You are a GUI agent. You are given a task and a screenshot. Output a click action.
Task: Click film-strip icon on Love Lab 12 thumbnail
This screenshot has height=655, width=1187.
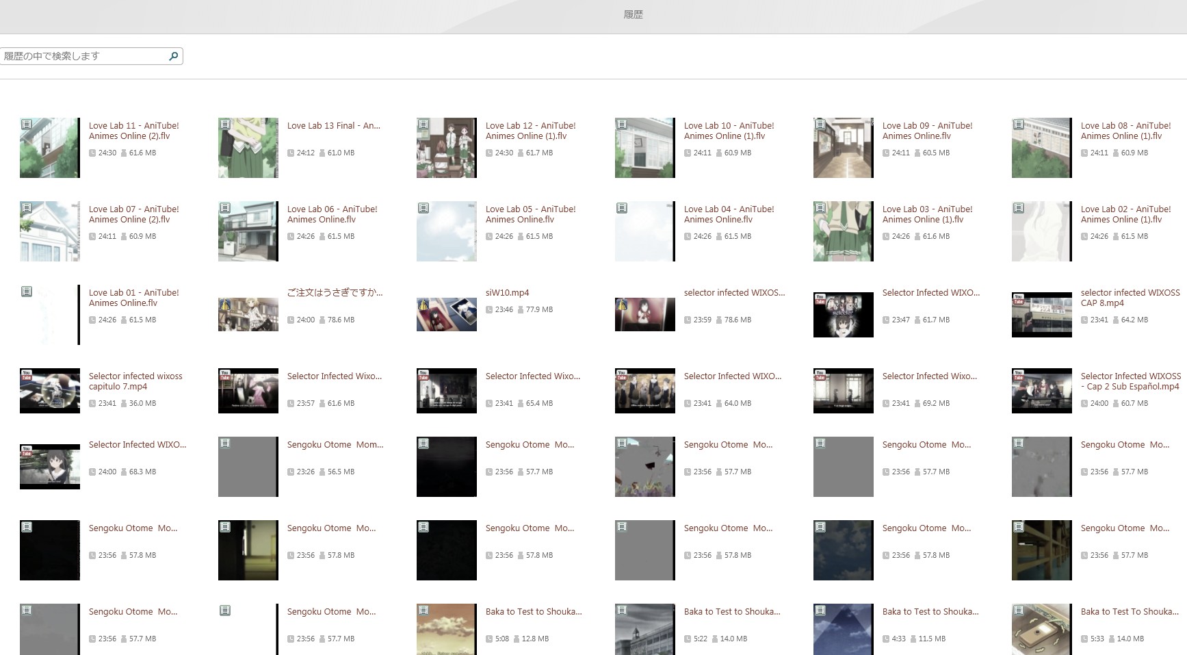(x=423, y=125)
